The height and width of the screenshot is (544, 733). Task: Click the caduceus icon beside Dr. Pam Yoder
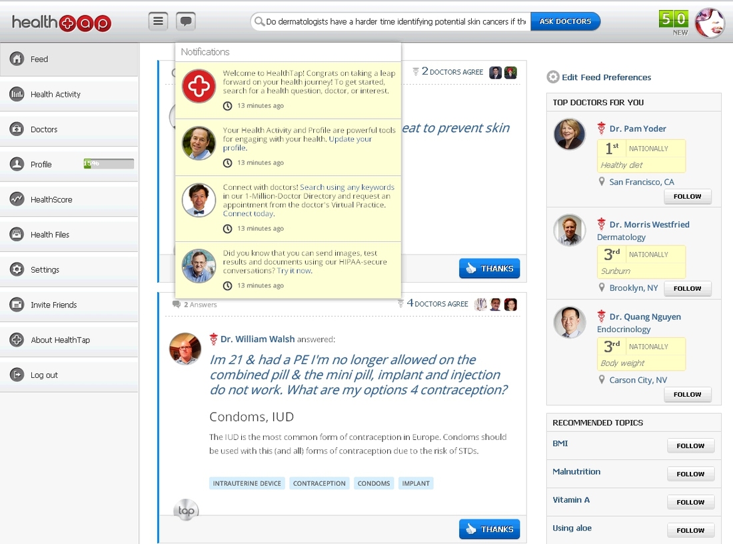602,128
